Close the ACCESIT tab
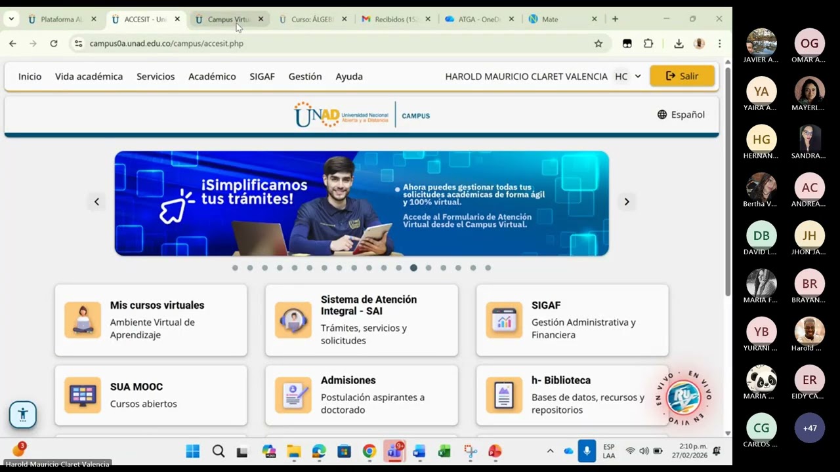This screenshot has height=472, width=840. pos(177,19)
